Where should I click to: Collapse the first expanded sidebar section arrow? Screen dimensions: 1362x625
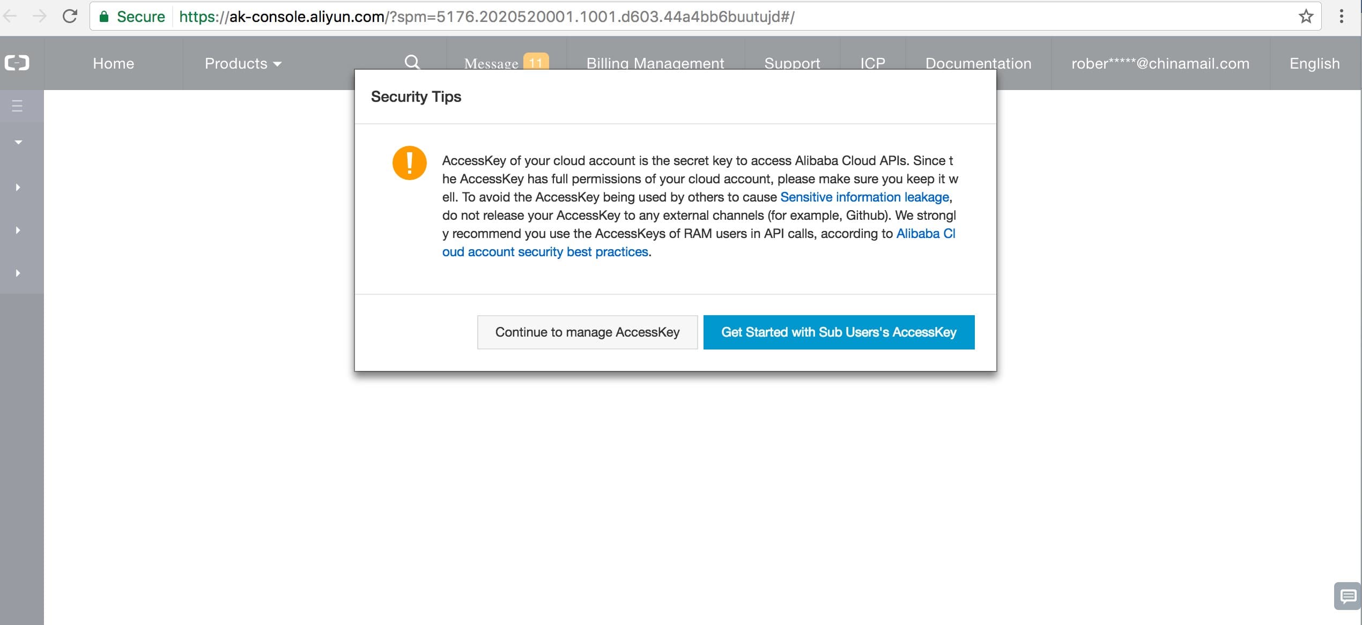18,142
